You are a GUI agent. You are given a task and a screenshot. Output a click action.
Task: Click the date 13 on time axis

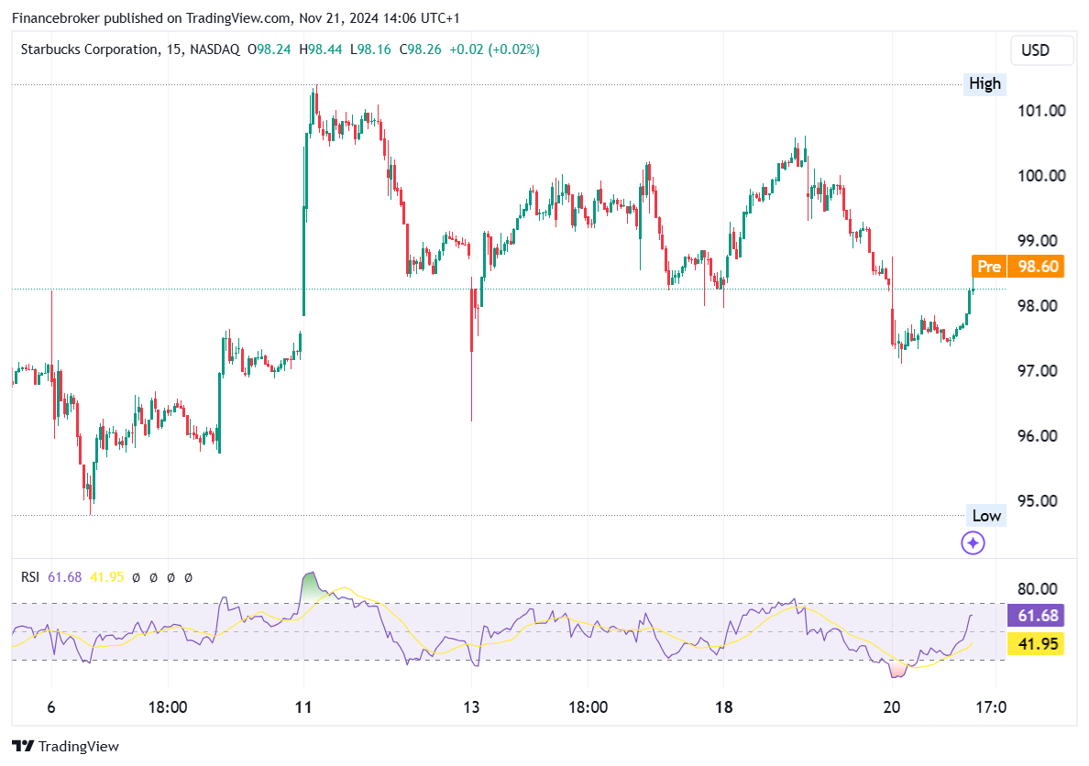(x=471, y=707)
